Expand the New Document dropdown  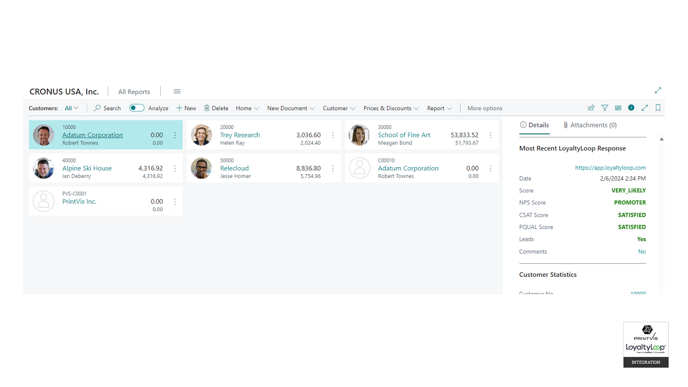[x=291, y=108]
